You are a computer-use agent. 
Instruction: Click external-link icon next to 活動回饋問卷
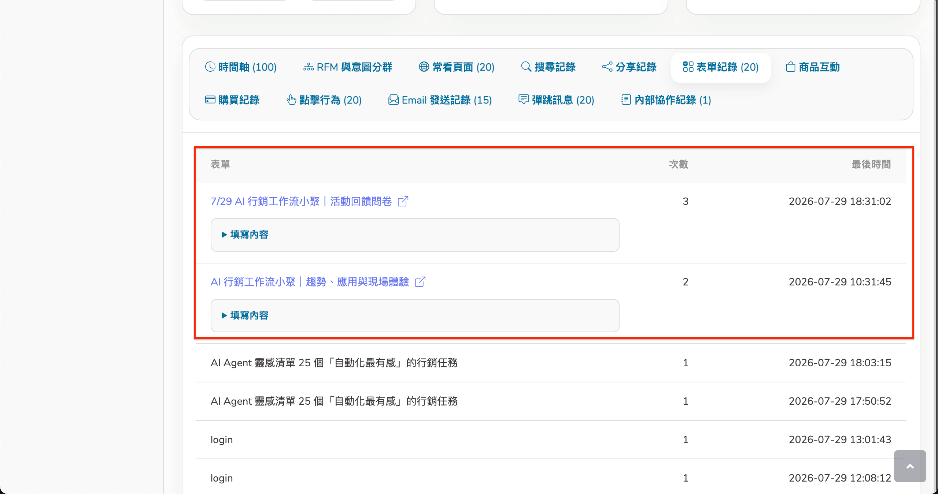point(403,201)
